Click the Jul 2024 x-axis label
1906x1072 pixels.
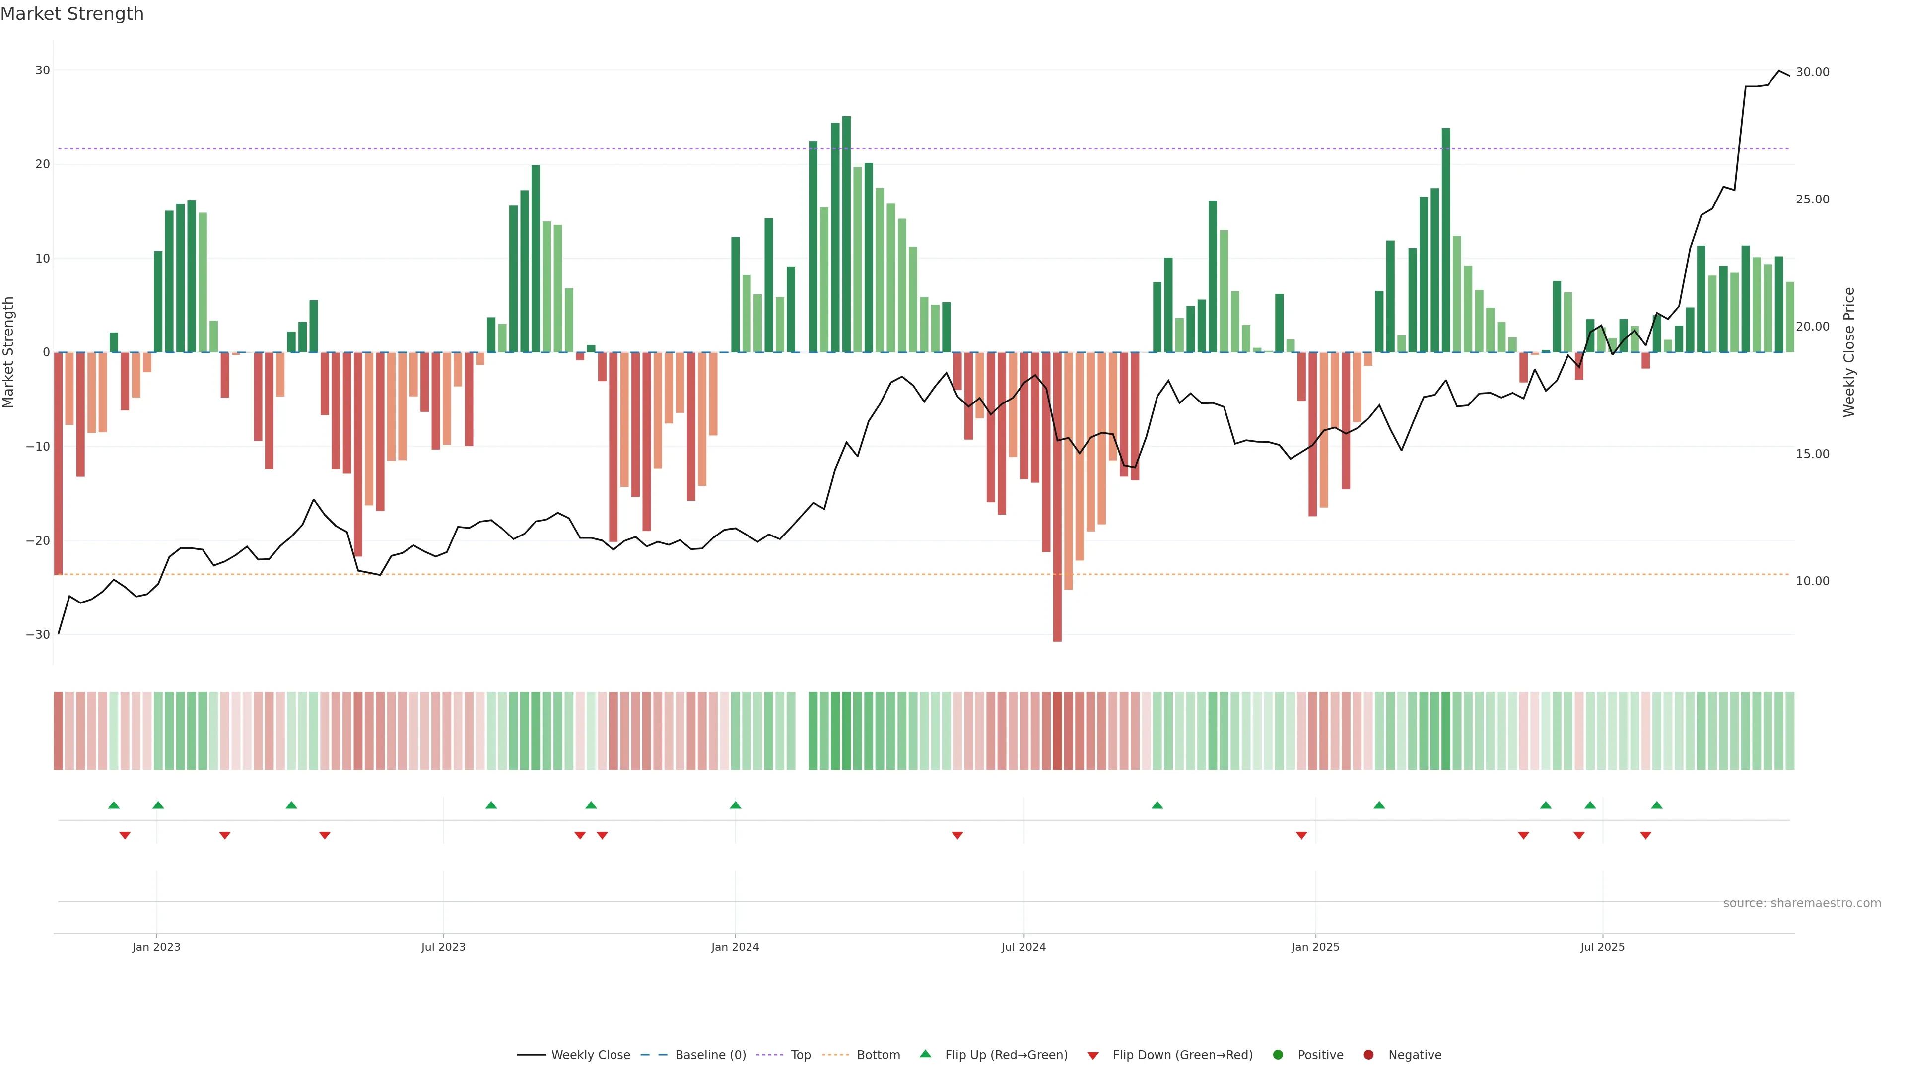tap(1023, 947)
